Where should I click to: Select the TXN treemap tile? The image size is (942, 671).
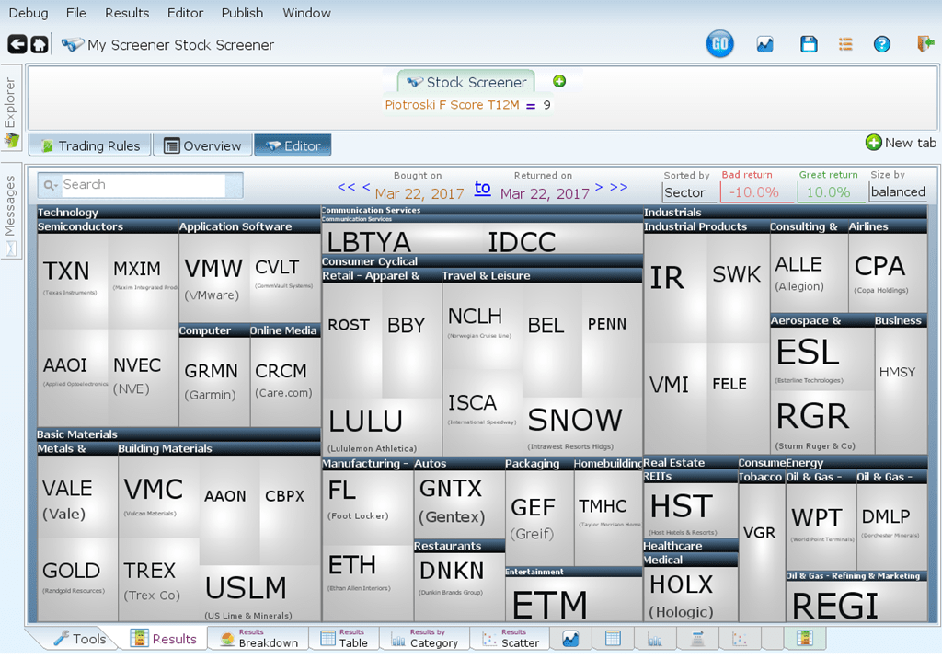[x=73, y=281]
